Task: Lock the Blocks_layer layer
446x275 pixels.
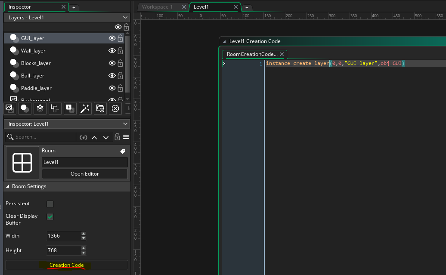Action: [120, 63]
